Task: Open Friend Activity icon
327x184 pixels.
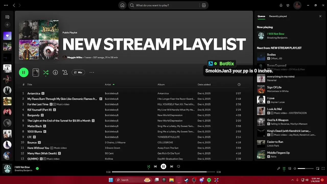Action: click(x=288, y=5)
